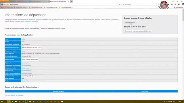Click the red shield extension icon
The width and height of the screenshot is (184, 103).
(179, 5)
